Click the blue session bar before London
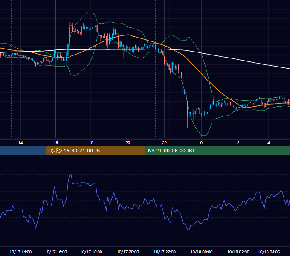The width and height of the screenshot is (290, 256). tap(23, 151)
